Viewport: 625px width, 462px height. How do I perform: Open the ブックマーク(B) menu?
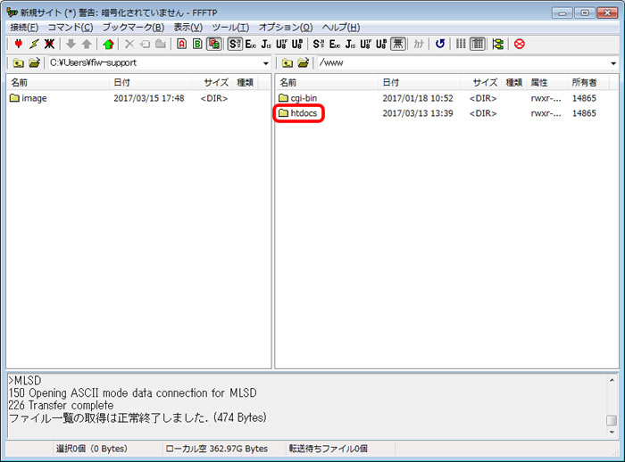point(133,28)
